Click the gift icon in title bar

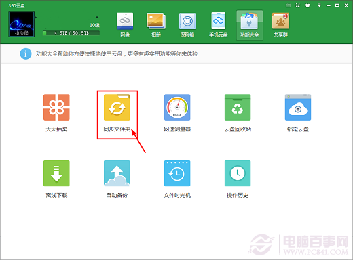pyautogui.click(x=298, y=5)
